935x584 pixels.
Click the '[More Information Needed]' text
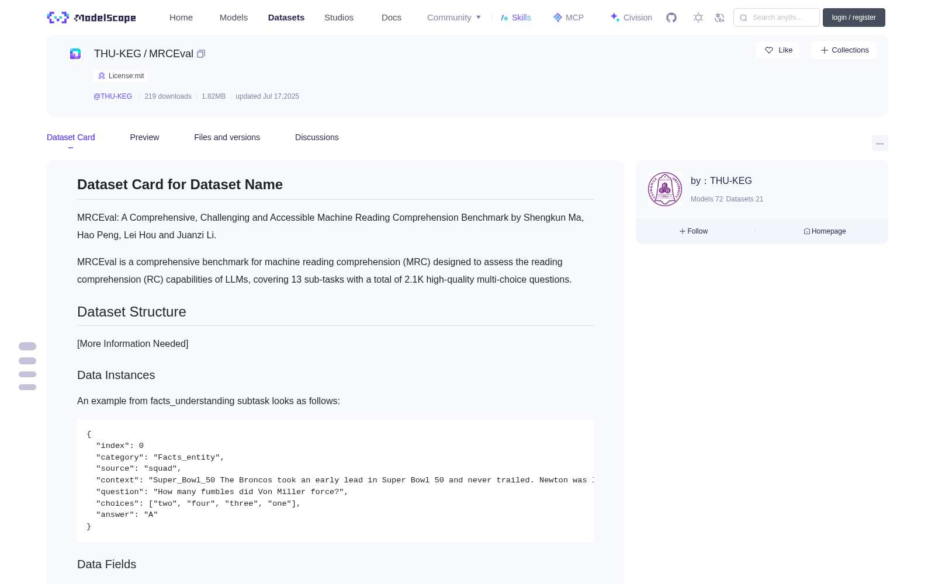point(133,344)
